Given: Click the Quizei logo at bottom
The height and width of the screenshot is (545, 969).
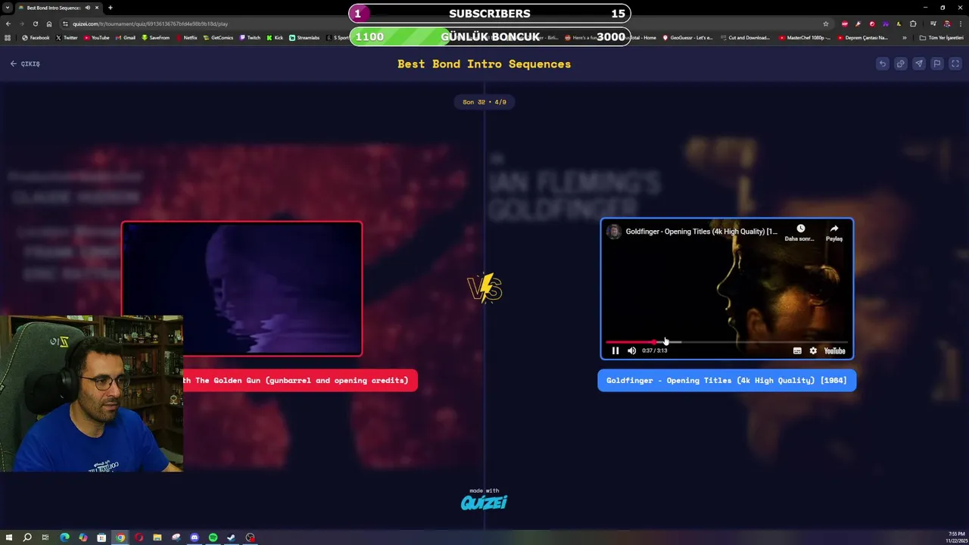Looking at the screenshot, I should 484,502.
